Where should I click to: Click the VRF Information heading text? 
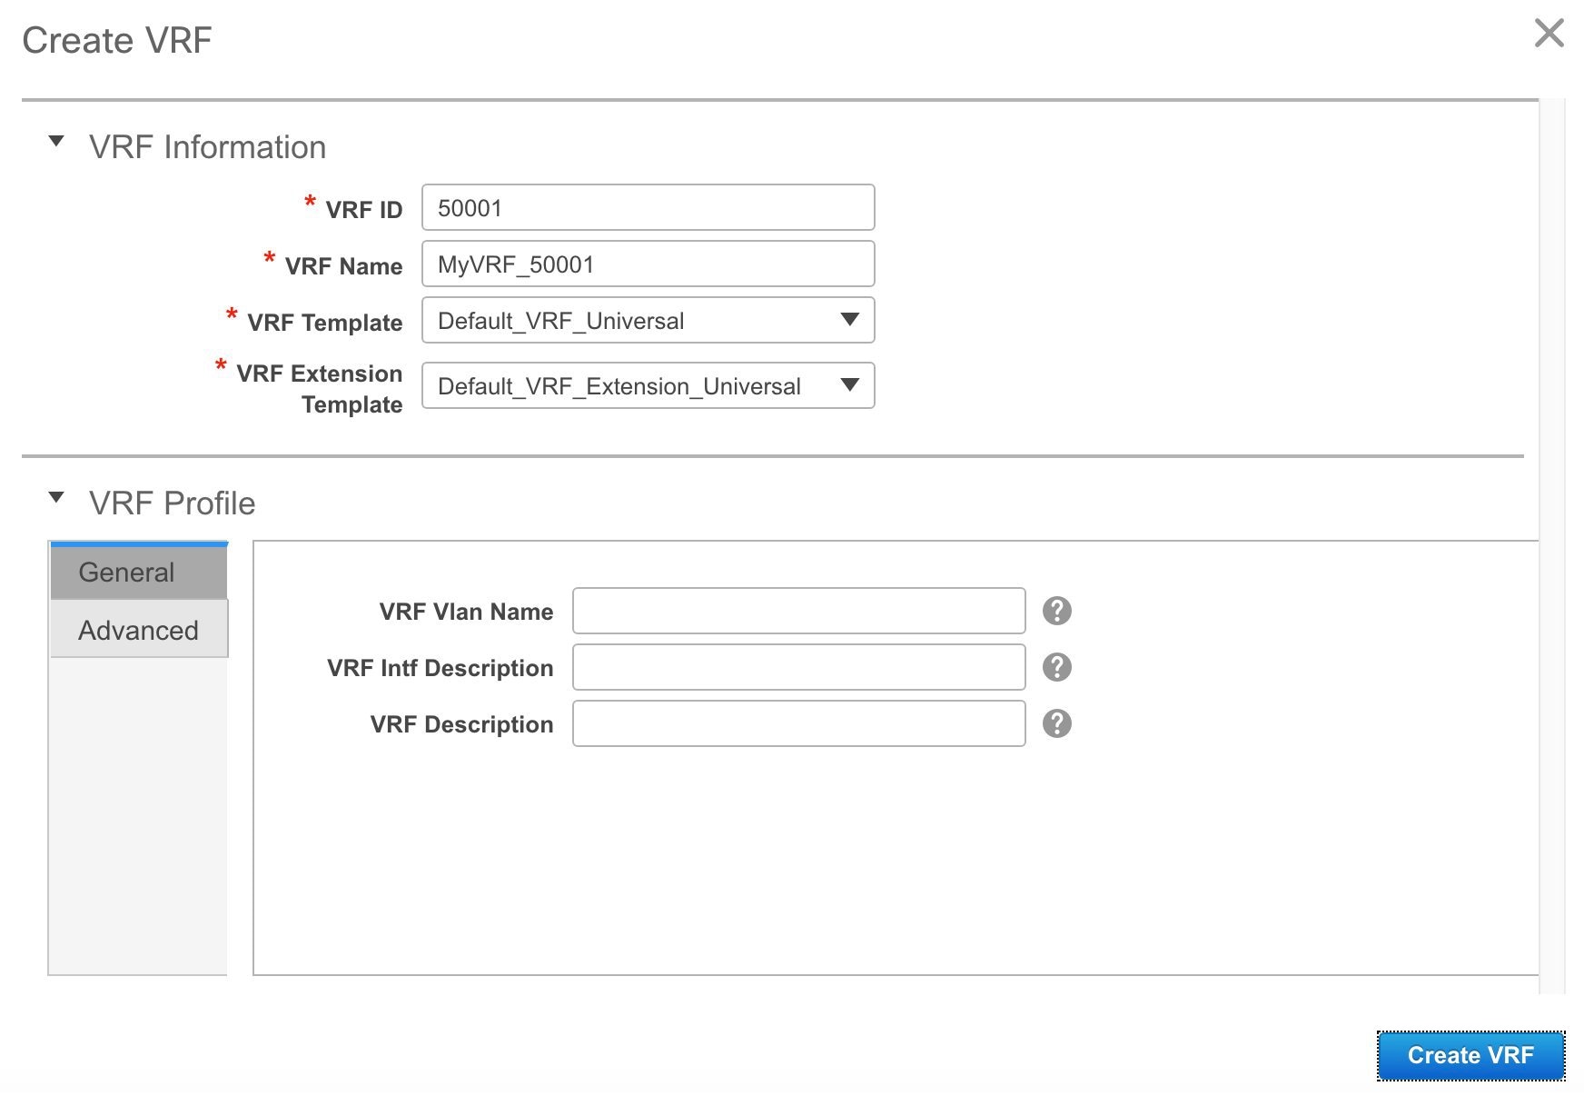pyautogui.click(x=207, y=147)
